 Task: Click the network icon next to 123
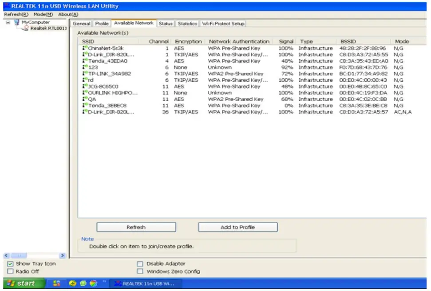pos(85,67)
